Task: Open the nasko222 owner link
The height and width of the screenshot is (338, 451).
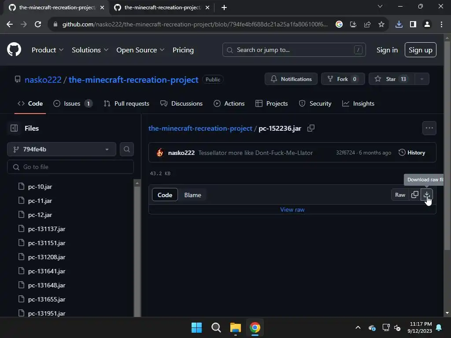Action: coord(43,80)
